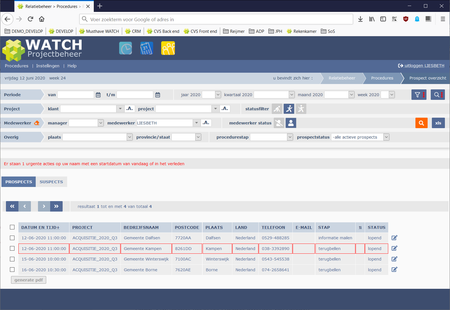Click uitloggen LIESBETH link
This screenshot has width=450, height=310.
[x=421, y=66]
